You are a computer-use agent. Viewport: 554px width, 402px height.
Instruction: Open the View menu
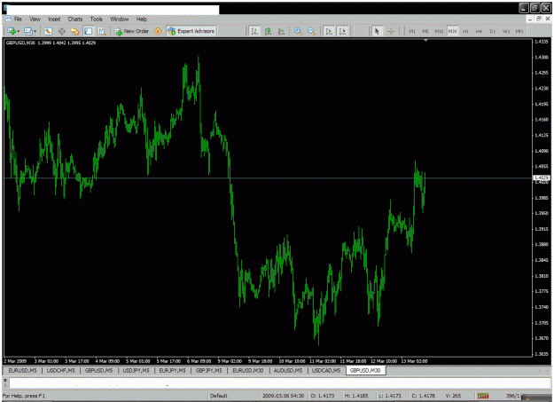click(x=35, y=20)
